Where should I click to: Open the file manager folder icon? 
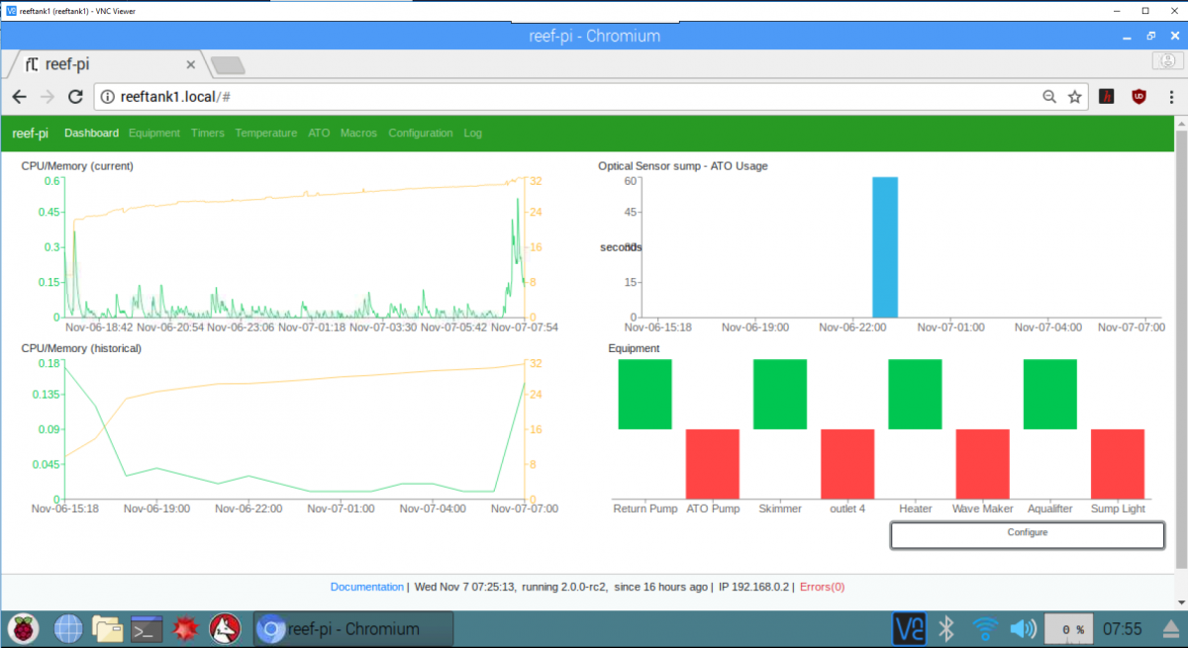(106, 628)
